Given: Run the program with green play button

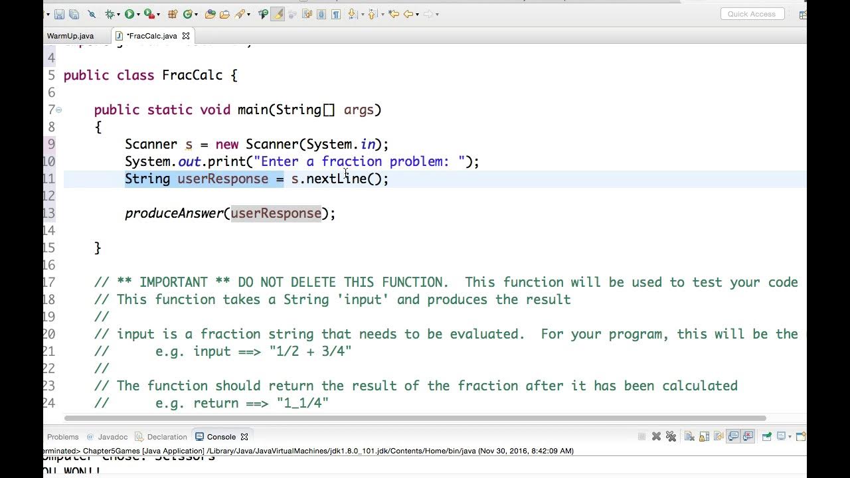Looking at the screenshot, I should click(129, 14).
